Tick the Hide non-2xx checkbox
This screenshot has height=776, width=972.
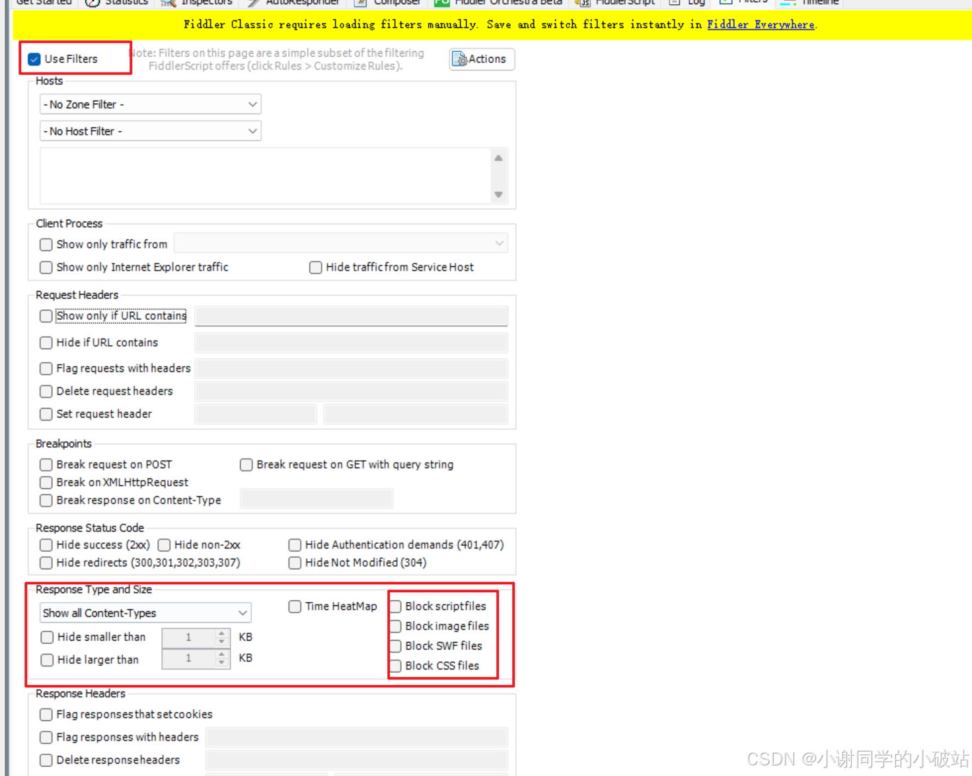(164, 545)
